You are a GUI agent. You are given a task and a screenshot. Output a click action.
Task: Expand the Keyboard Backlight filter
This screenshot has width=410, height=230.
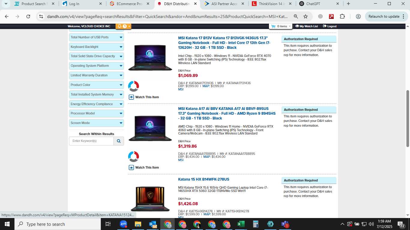(96, 47)
